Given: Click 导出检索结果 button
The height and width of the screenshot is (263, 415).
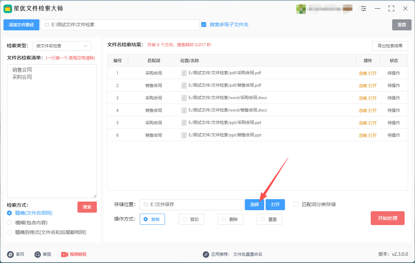Looking at the screenshot, I should 390,46.
